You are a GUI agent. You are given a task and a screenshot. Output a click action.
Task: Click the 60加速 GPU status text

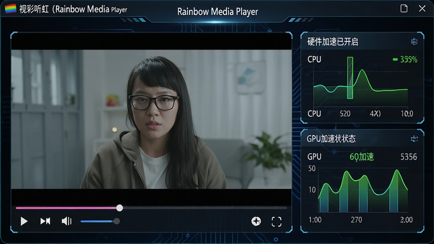coord(362,157)
